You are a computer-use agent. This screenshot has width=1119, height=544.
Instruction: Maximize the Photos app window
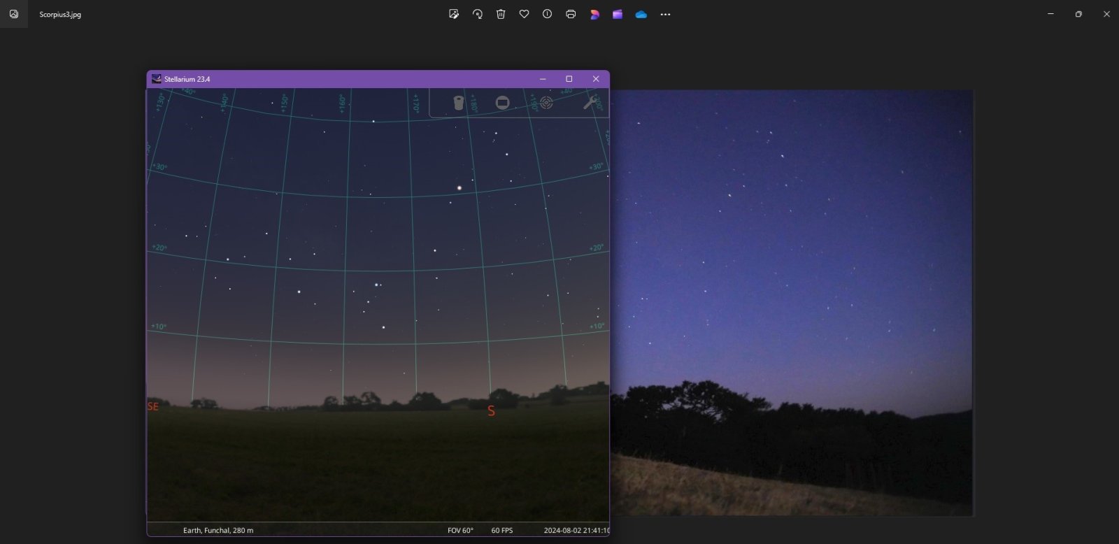pyautogui.click(x=1078, y=14)
